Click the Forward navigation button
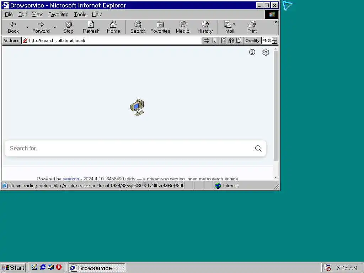364x273 pixels. pyautogui.click(x=41, y=27)
